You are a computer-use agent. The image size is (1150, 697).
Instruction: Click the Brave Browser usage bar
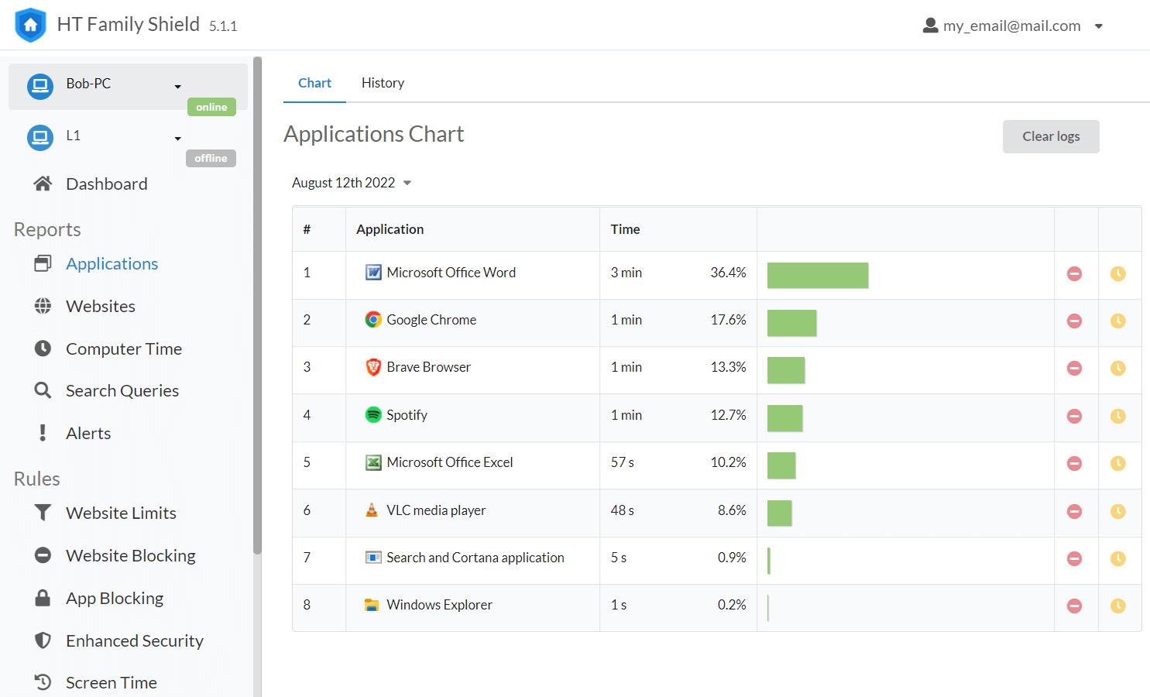(786, 370)
